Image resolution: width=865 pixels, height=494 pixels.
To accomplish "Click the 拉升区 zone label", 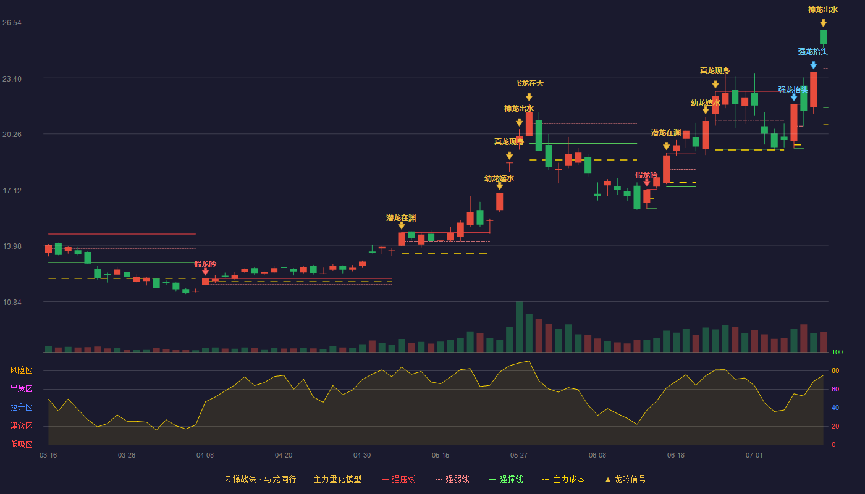I will tap(22, 408).
